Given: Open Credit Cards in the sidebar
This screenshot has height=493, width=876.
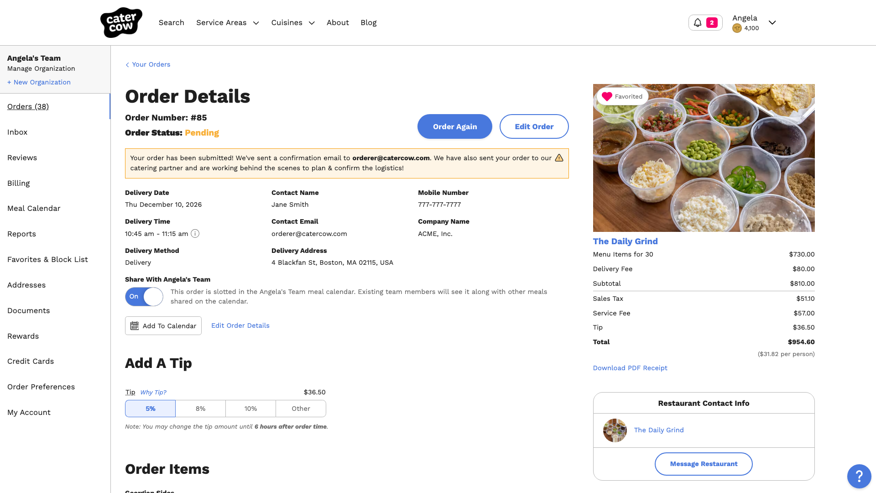Looking at the screenshot, I should tap(31, 361).
